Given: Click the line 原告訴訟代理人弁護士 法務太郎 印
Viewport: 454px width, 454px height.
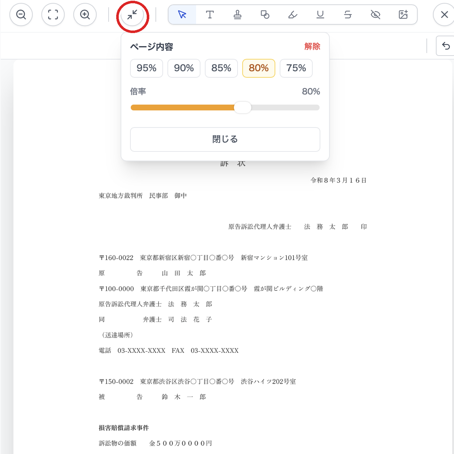Looking at the screenshot, I should click(x=298, y=227).
